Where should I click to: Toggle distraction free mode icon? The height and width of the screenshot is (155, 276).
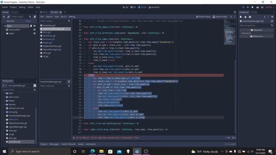235,12
